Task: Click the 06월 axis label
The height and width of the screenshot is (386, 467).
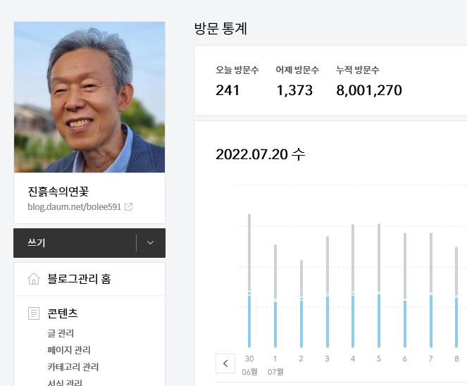Action: coord(249,372)
